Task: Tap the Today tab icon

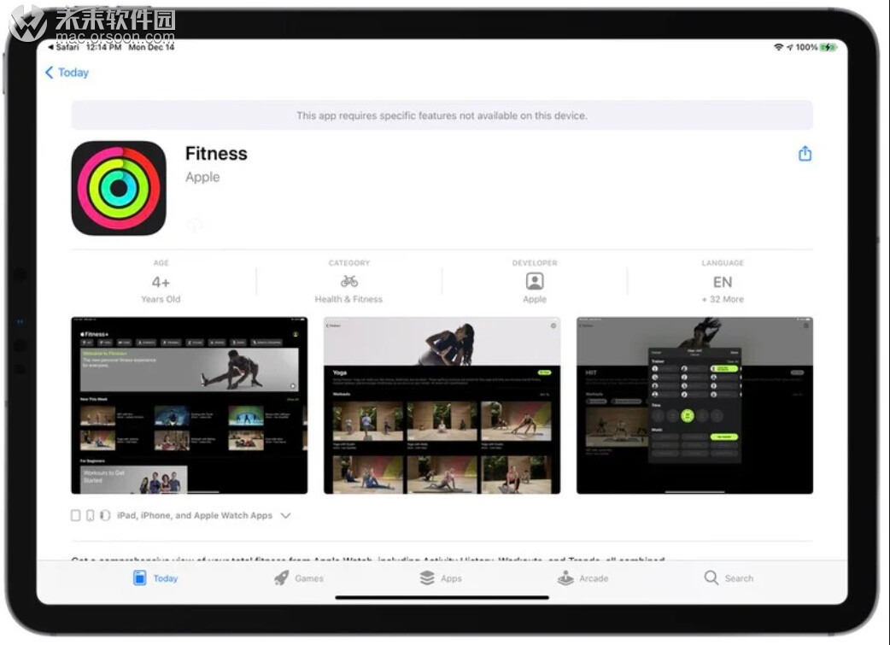Action: coord(139,578)
